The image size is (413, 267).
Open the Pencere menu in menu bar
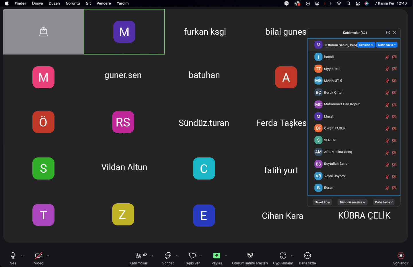[x=104, y=3]
